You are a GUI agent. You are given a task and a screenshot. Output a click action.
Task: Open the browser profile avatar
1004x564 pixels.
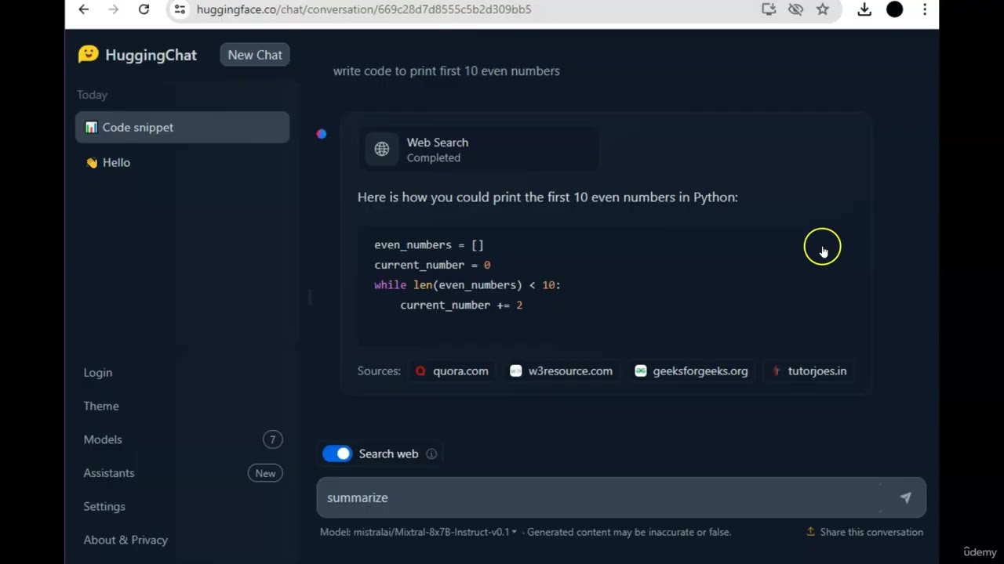(894, 9)
